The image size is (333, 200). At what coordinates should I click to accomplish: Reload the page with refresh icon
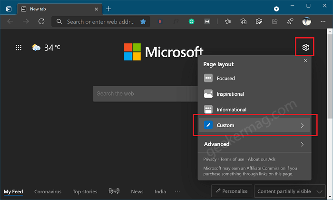click(41, 21)
